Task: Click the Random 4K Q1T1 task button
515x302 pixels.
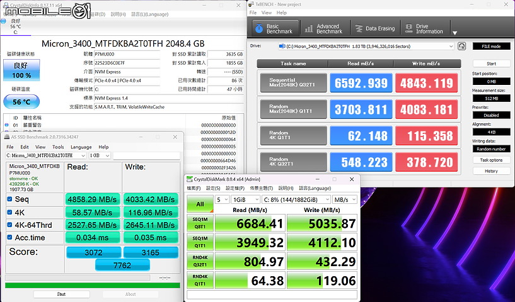Action: (293, 135)
